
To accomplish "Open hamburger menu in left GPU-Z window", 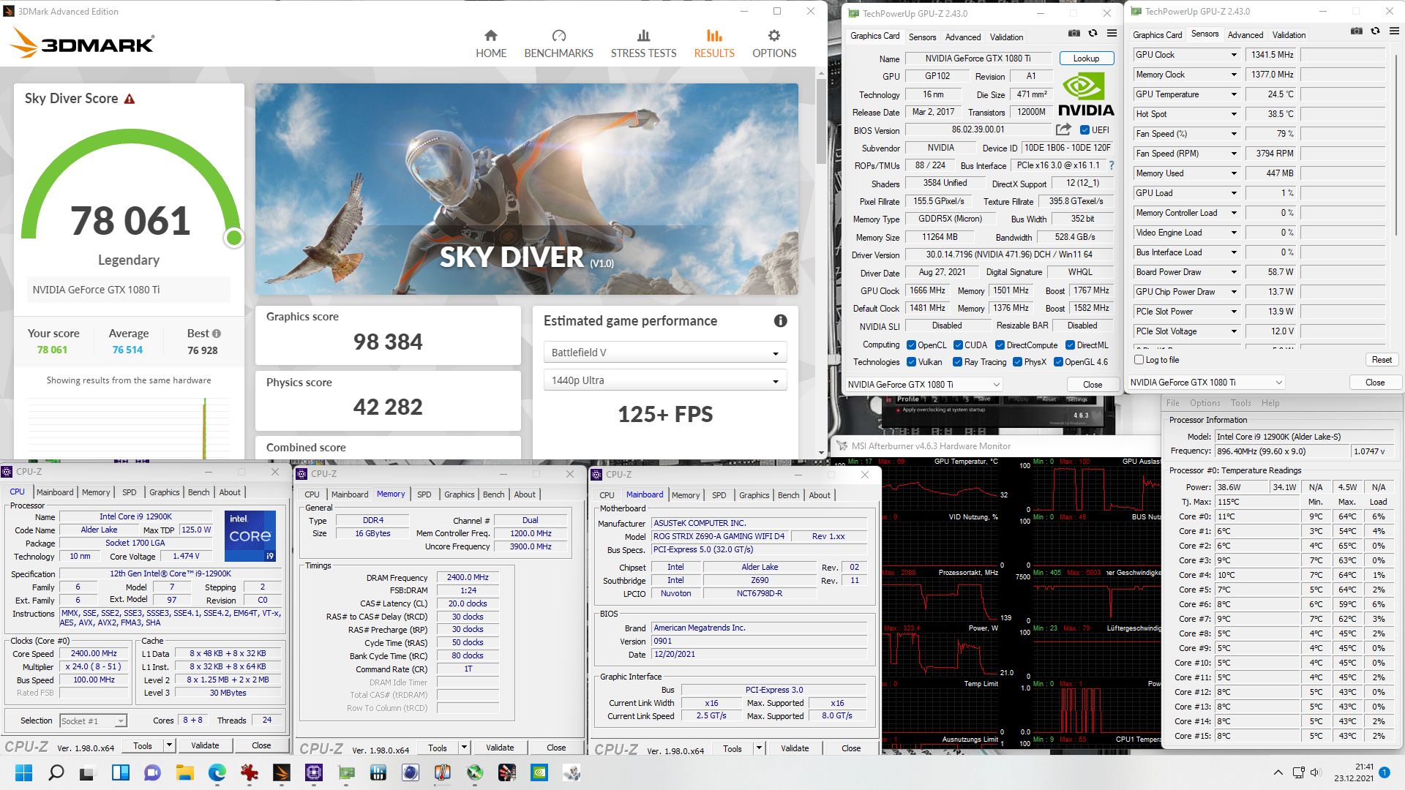I will [x=1112, y=33].
